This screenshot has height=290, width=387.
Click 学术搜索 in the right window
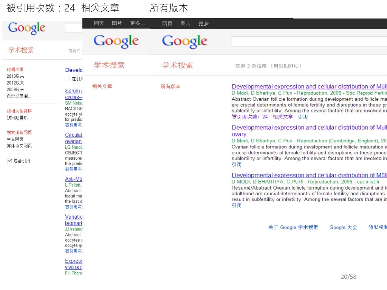click(178, 65)
